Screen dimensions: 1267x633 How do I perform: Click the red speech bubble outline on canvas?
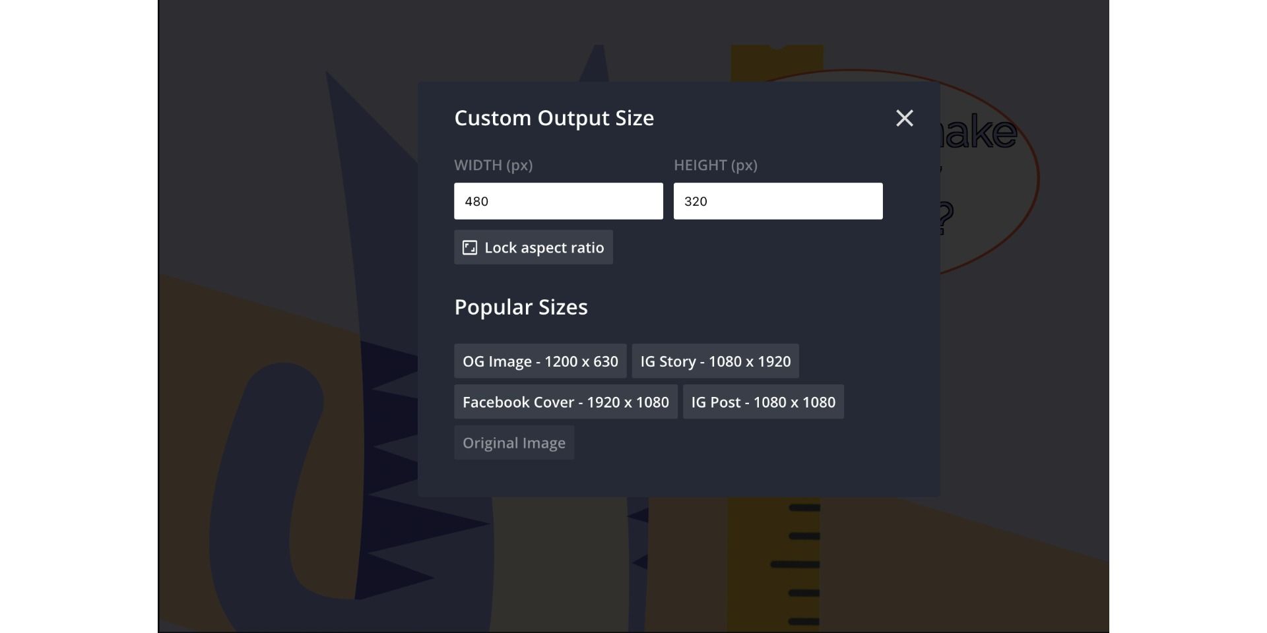[1038, 178]
